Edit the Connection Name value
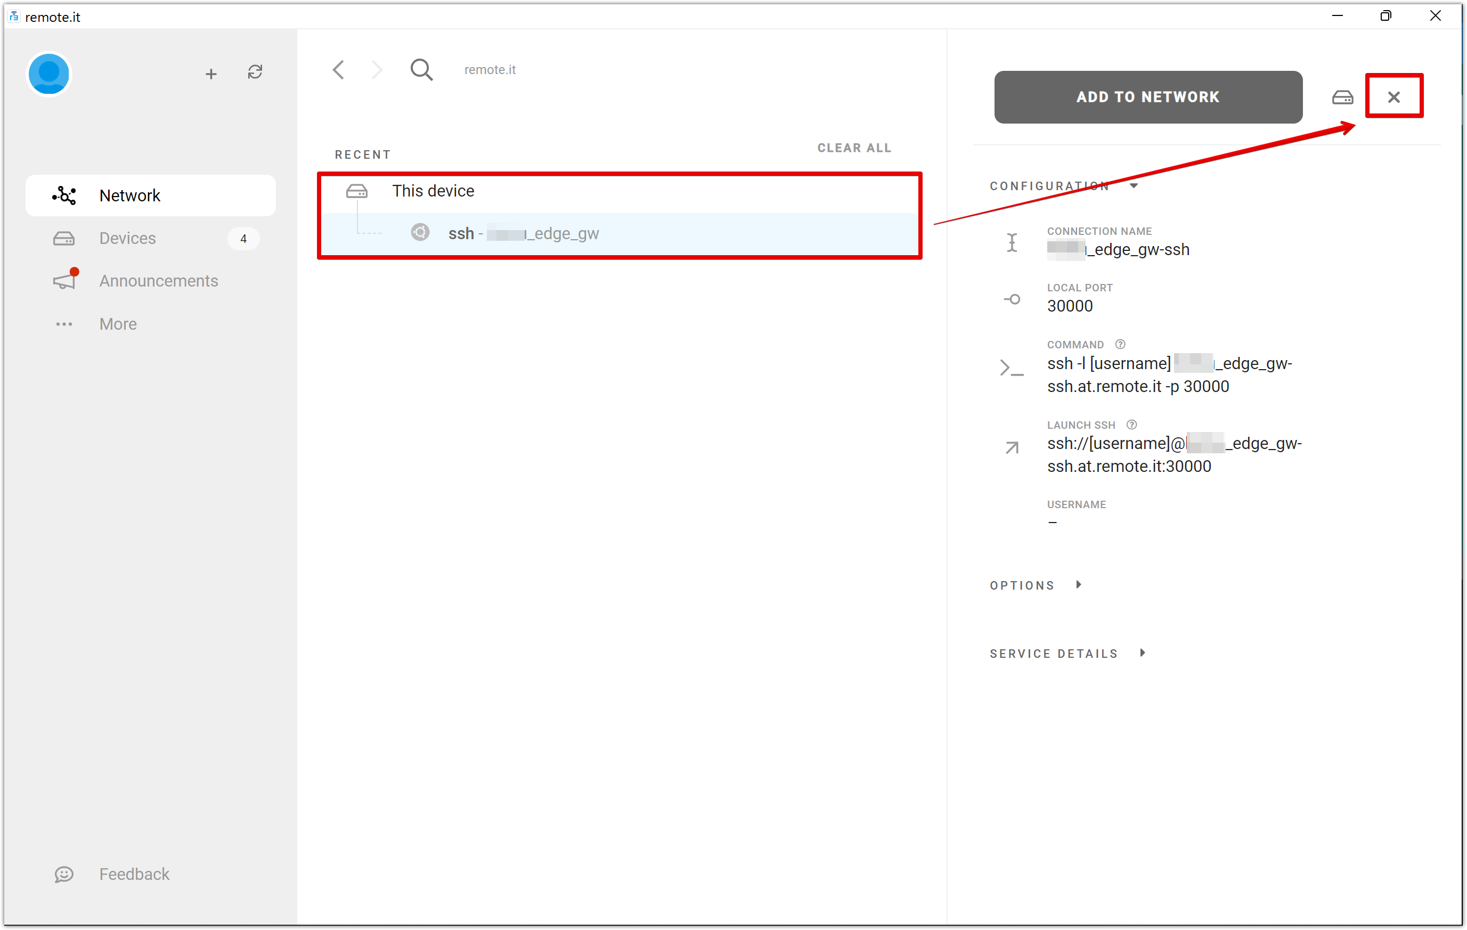 [1119, 250]
